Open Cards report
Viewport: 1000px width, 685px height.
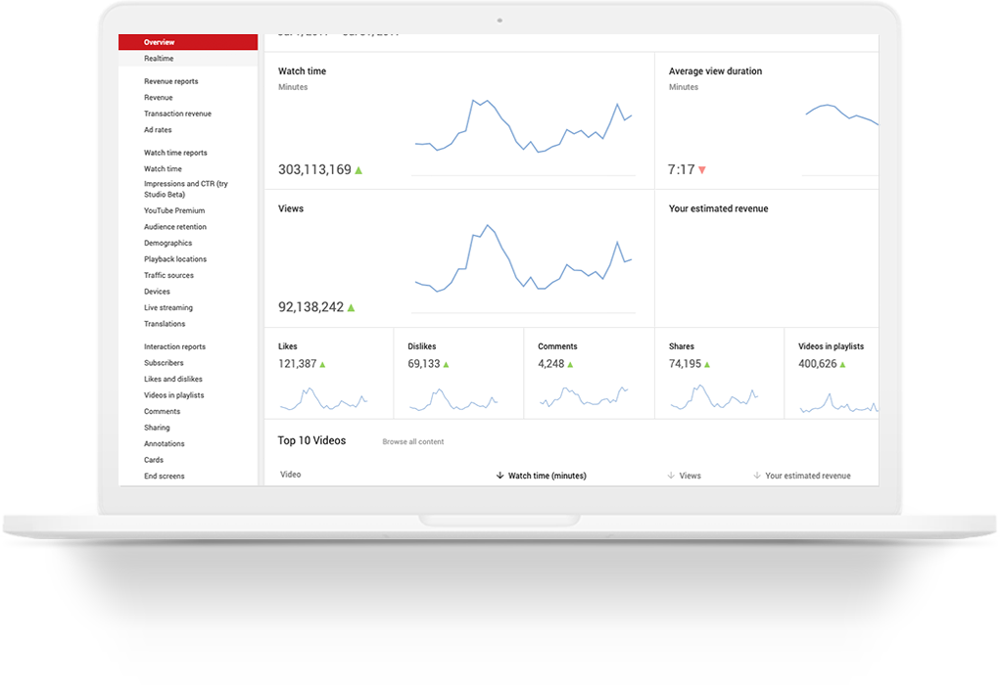pos(154,460)
